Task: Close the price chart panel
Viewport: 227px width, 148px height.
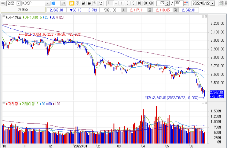Action: click(x=206, y=16)
